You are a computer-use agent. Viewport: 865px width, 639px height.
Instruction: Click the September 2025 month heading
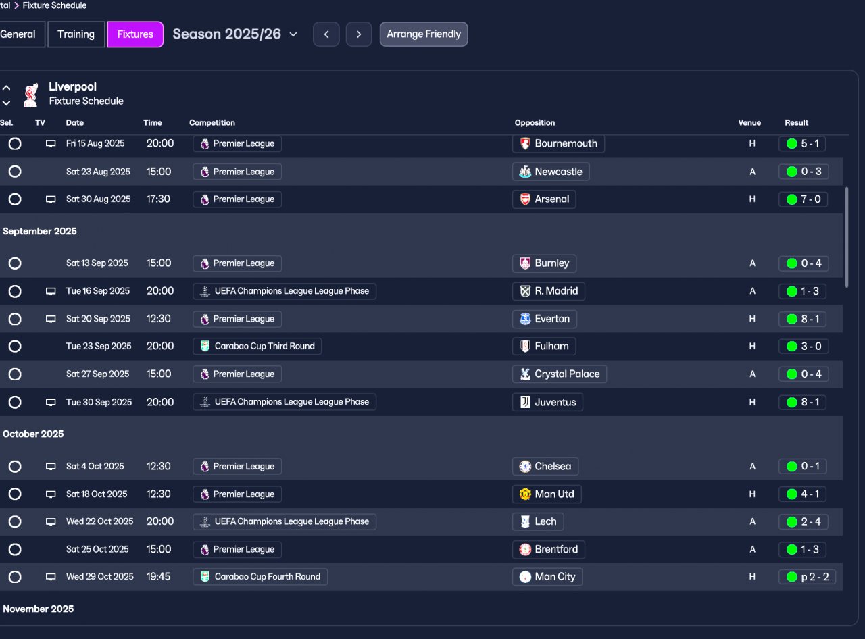click(x=40, y=232)
